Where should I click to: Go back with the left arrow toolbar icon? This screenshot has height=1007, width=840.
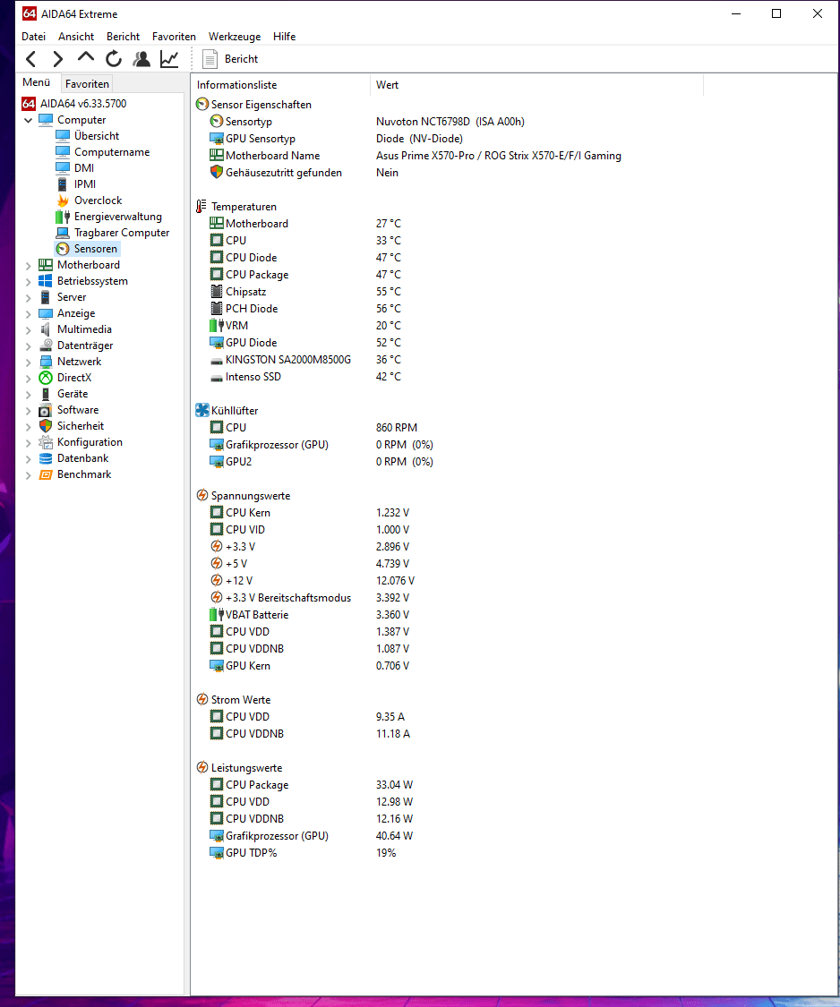coord(30,59)
